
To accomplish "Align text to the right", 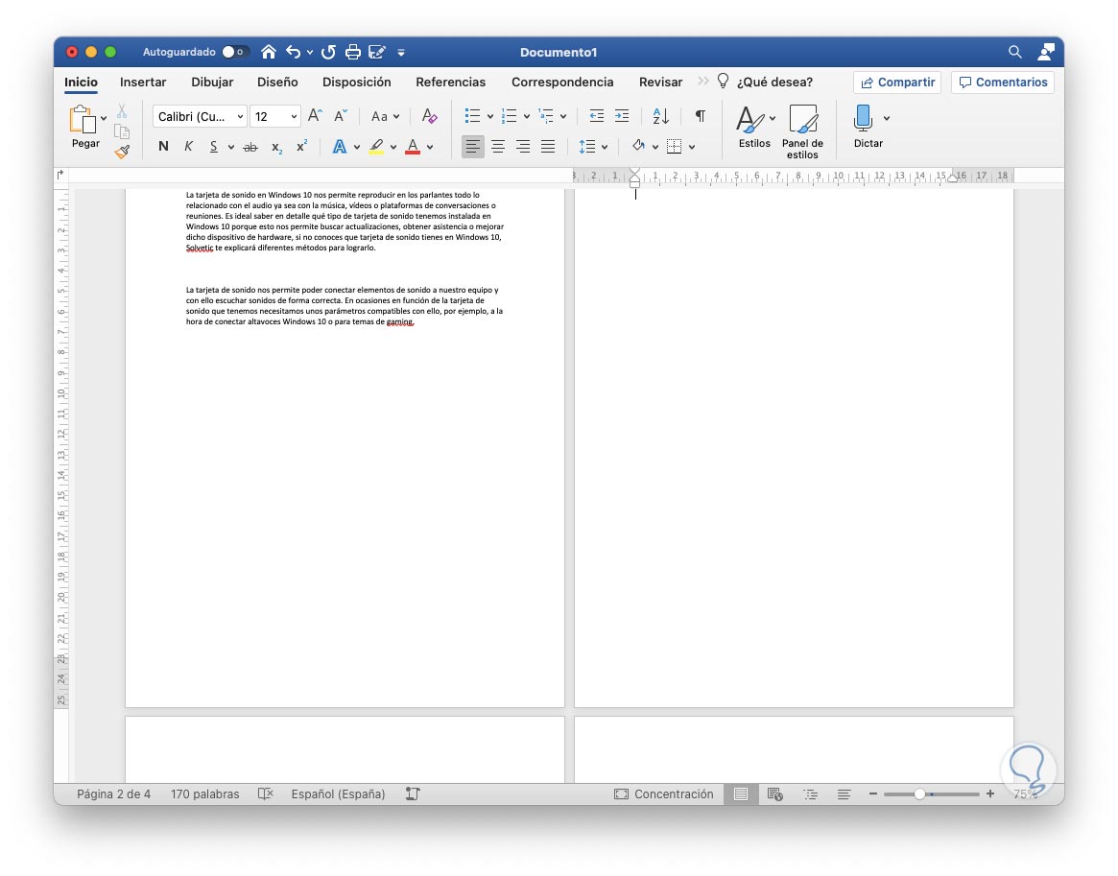I will pyautogui.click(x=523, y=147).
